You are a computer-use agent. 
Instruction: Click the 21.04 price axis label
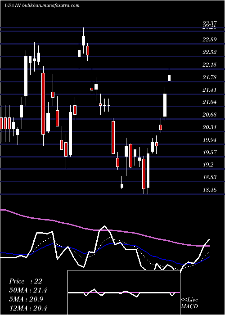coord(210,102)
